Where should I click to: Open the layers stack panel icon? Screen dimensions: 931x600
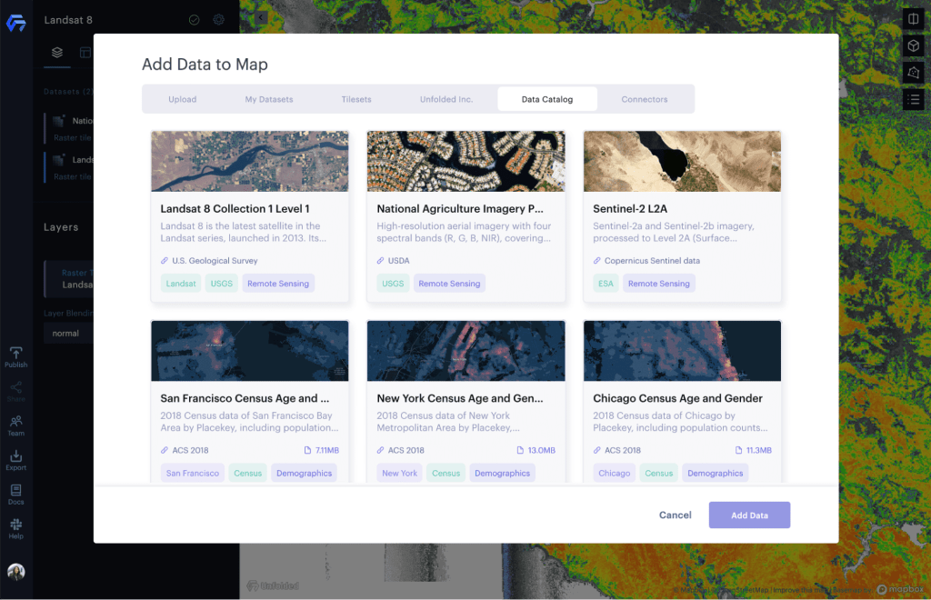point(57,52)
